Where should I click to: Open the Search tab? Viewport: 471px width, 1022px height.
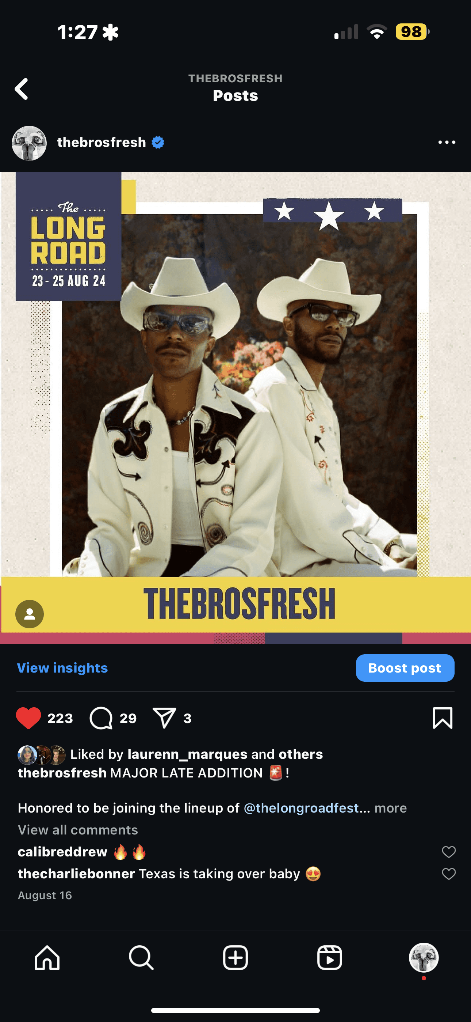coord(141,958)
